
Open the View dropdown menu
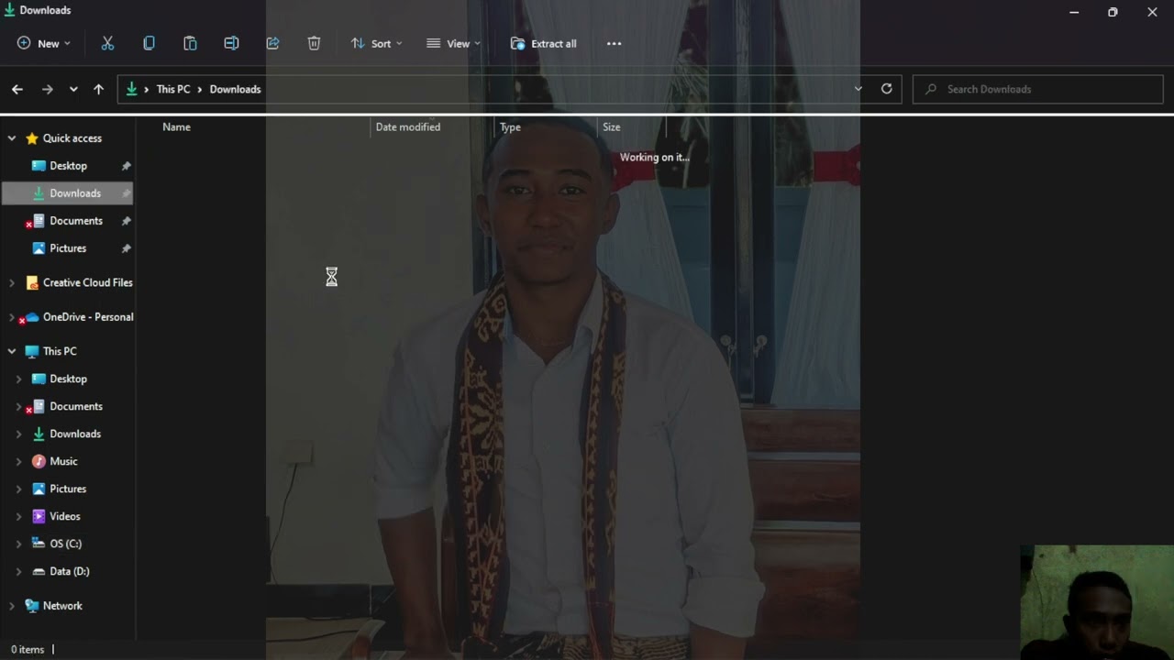point(453,43)
